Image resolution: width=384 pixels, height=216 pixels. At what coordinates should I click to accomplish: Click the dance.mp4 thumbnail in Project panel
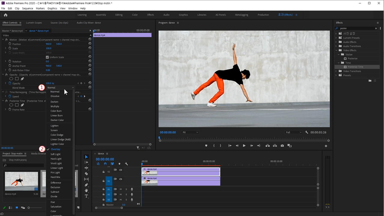21,181
